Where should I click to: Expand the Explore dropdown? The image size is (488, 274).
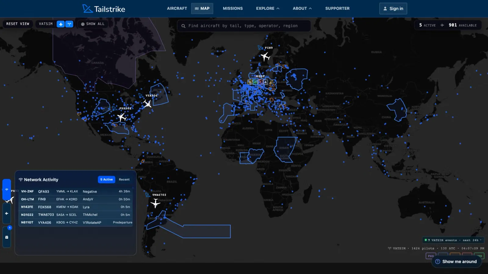(x=267, y=9)
